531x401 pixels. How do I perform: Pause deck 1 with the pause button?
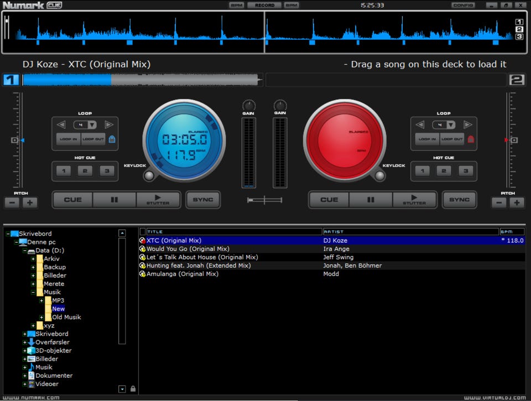pos(114,200)
